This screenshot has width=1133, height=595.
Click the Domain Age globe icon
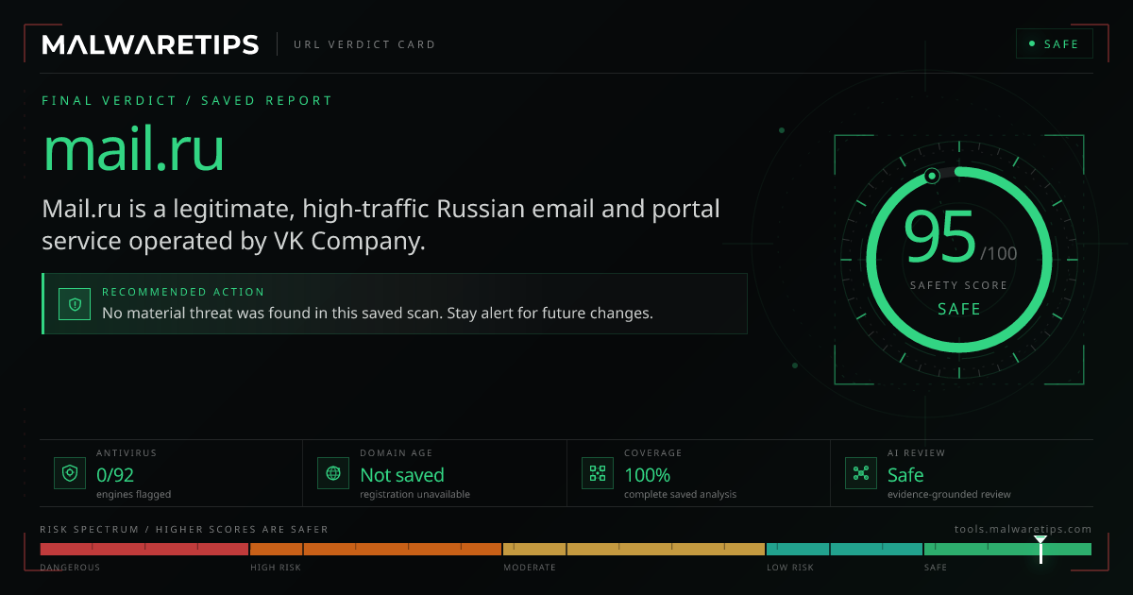tap(332, 473)
